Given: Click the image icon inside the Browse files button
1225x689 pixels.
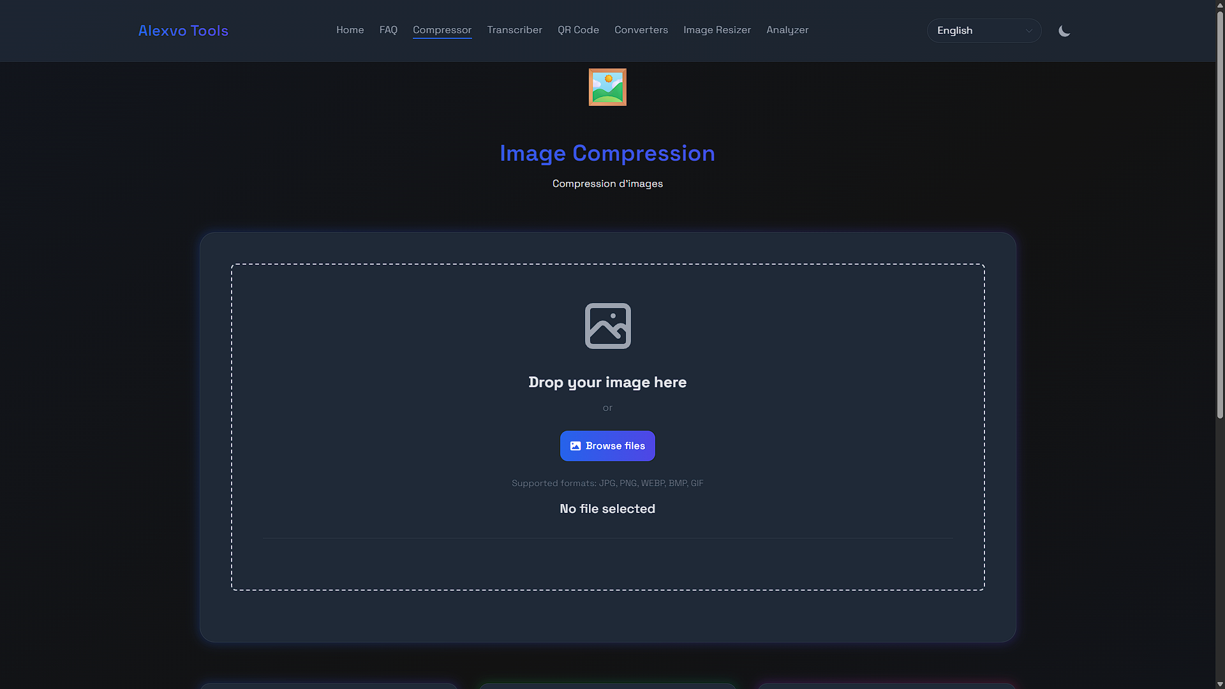Looking at the screenshot, I should (577, 446).
